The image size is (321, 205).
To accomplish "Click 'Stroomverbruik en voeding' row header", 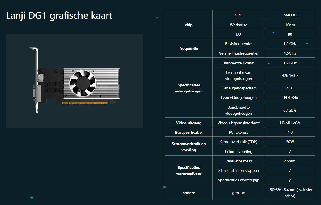I will 189,146.
